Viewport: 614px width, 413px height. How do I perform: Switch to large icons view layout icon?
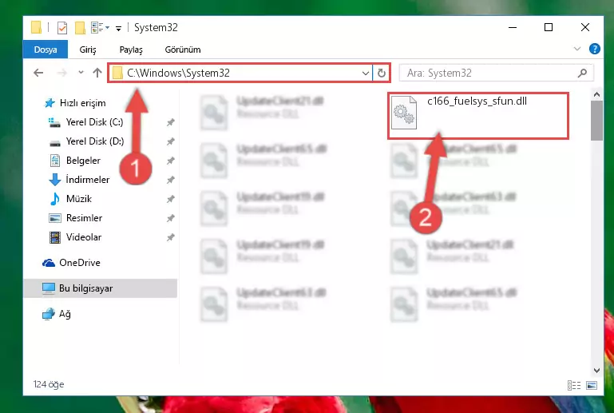[592, 386]
